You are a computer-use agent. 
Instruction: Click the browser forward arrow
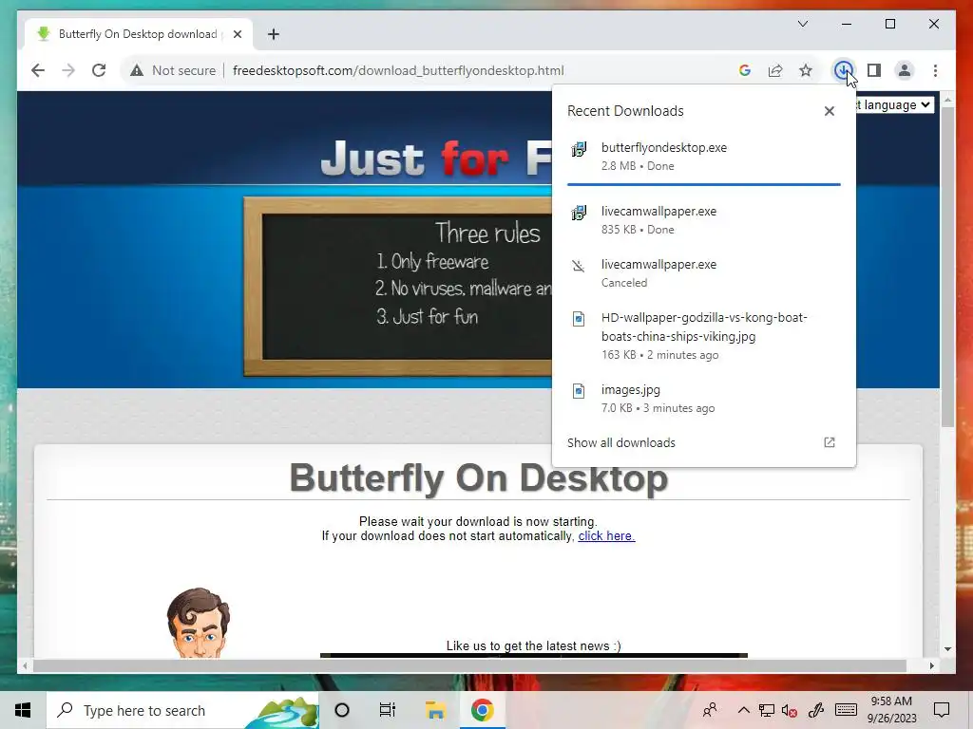[68, 70]
